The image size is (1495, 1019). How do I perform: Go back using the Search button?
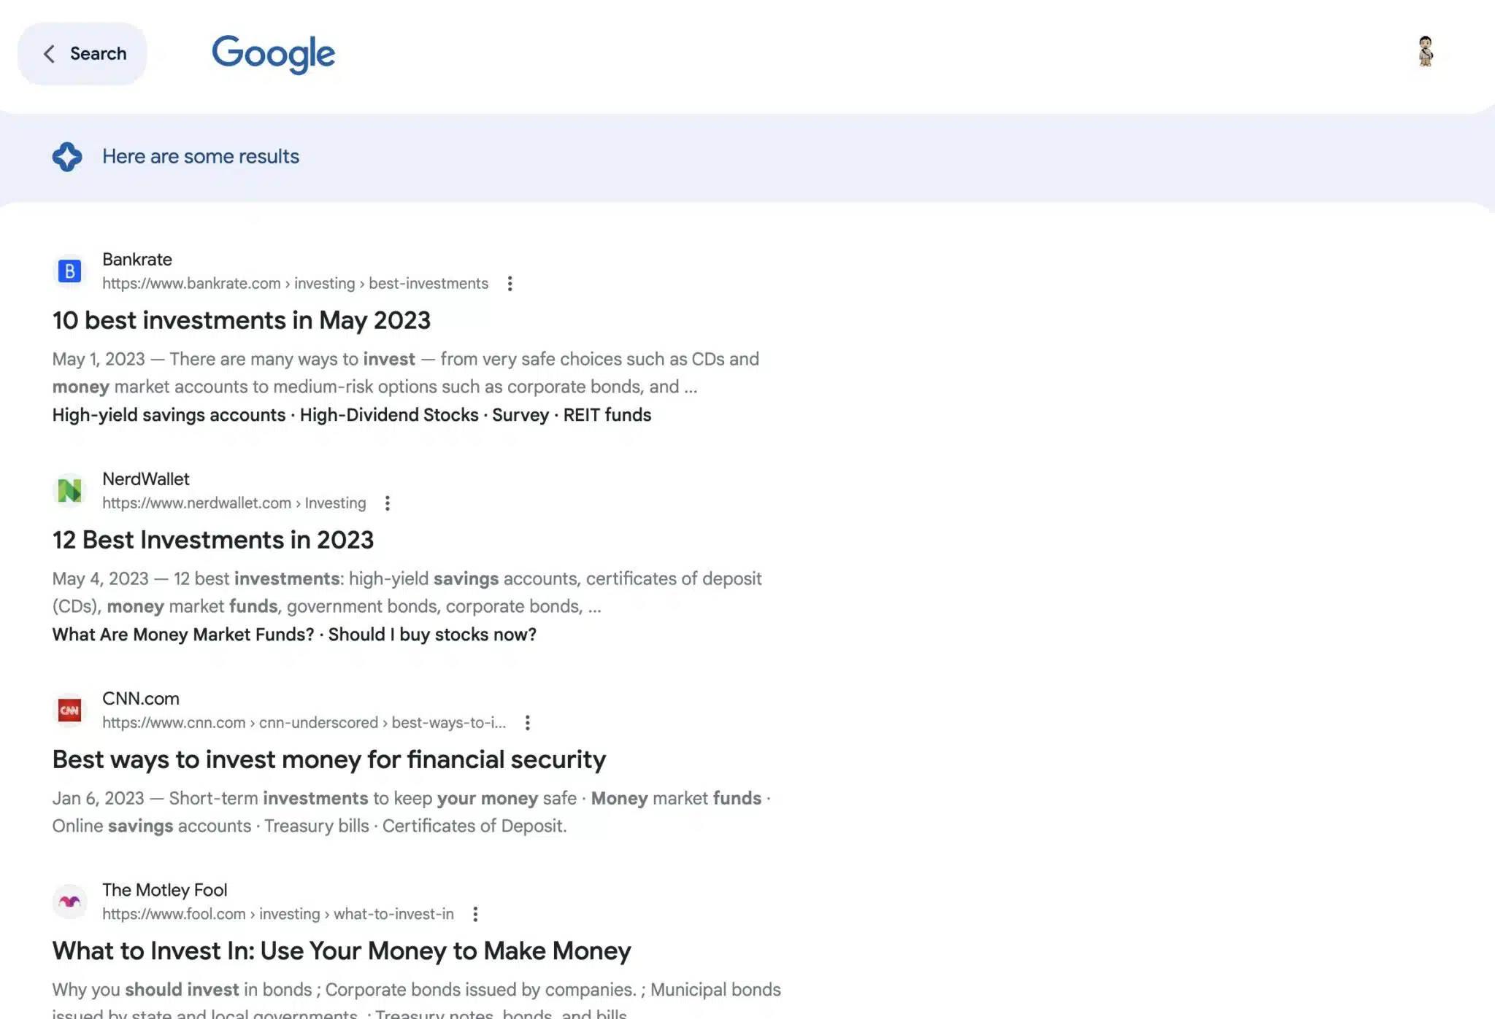pos(82,54)
